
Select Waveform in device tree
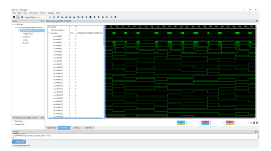(x=26, y=37)
